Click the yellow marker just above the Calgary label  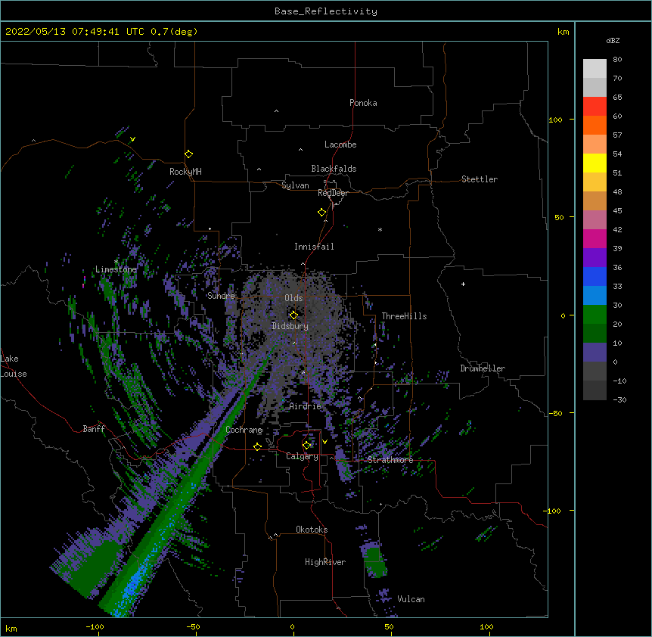[x=307, y=446]
